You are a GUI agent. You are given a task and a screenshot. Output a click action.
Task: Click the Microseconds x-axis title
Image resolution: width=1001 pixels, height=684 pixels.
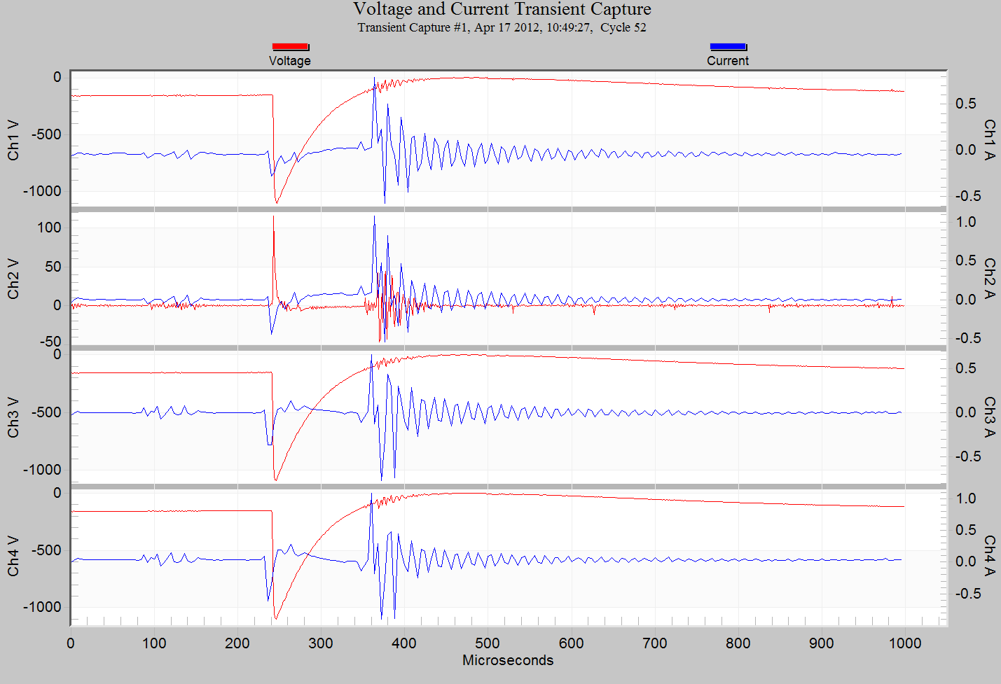pos(508,660)
